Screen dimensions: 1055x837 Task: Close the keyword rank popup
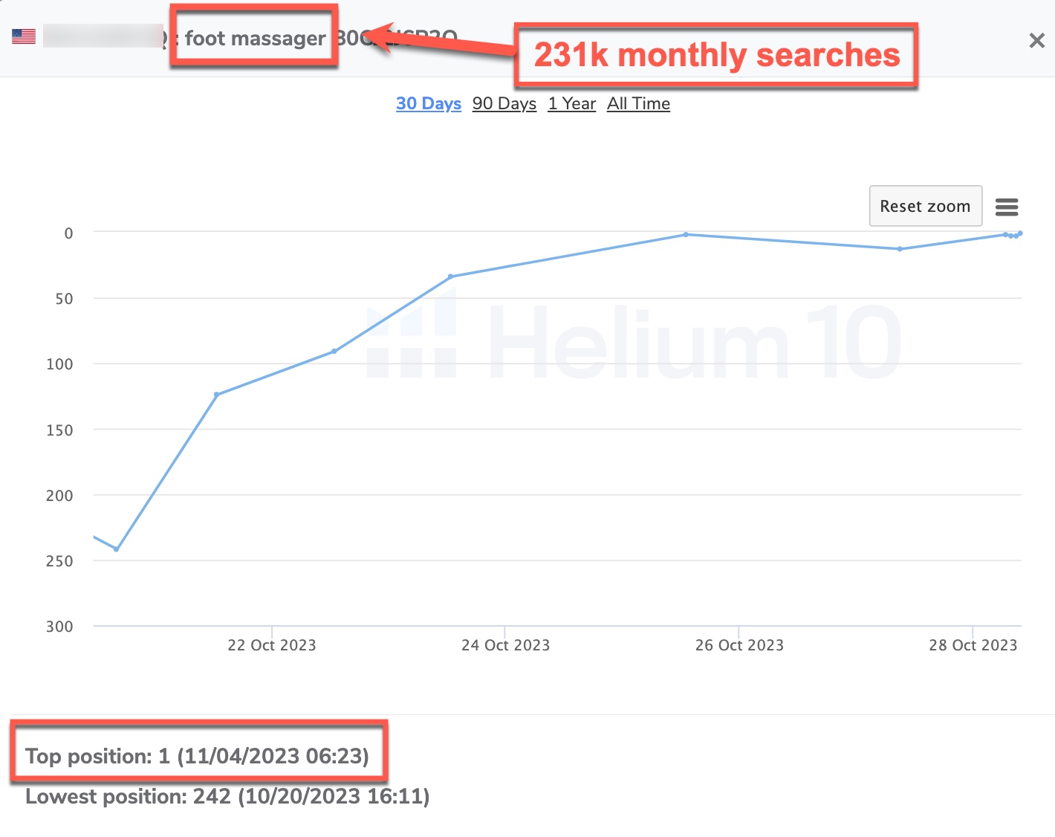1036,41
